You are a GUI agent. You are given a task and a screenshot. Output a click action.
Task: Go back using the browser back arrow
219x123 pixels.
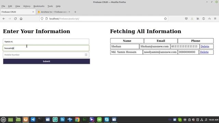(x=4, y=19)
